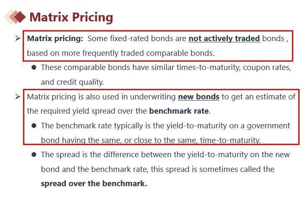Click the round bullet before "These comparable bonds"
The height and width of the screenshot is (213, 305).
coord(34,68)
